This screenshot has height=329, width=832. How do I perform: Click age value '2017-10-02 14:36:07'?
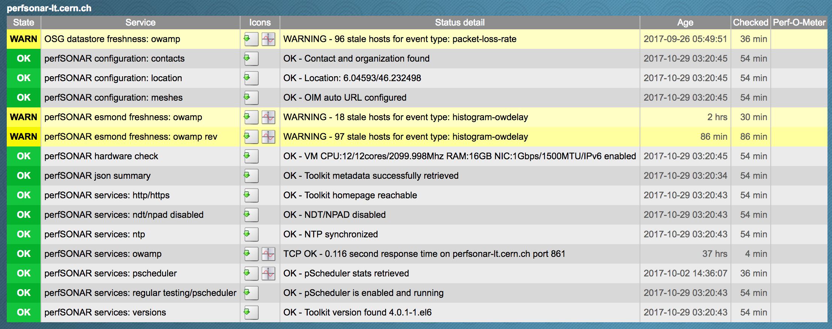(685, 273)
